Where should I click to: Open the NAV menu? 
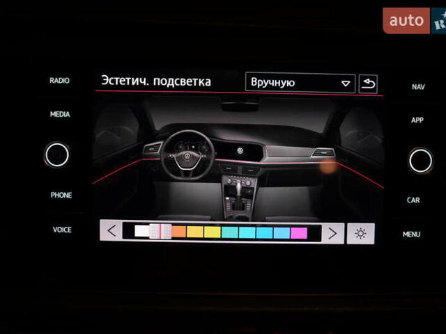click(x=418, y=87)
